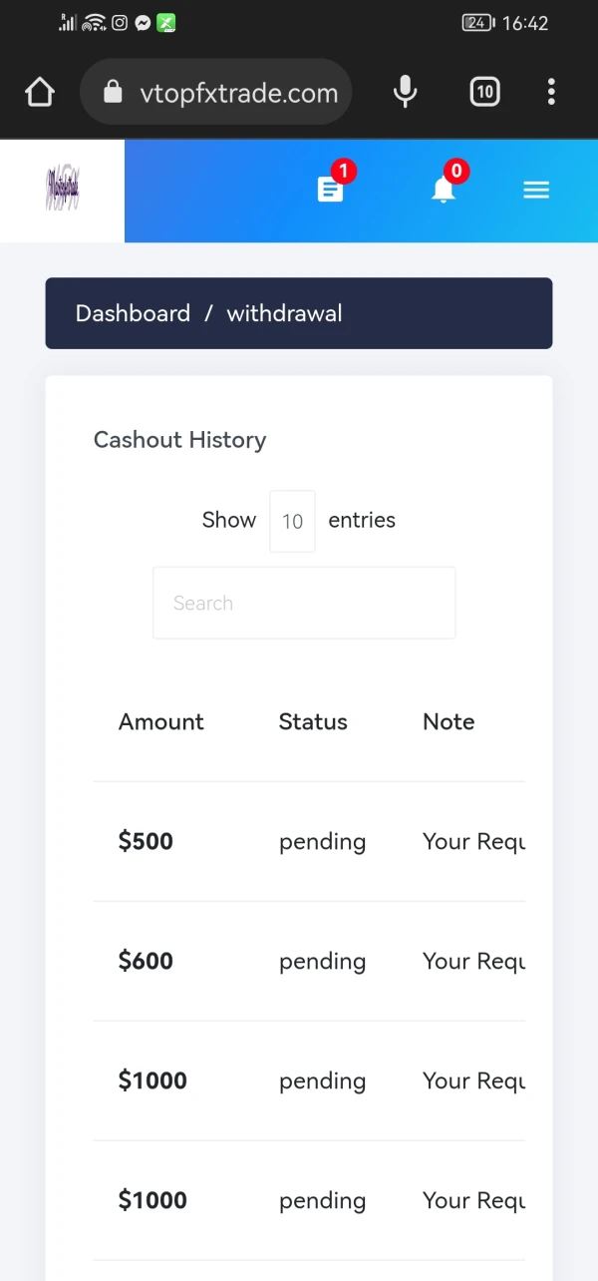Sort by the Note column header
The width and height of the screenshot is (598, 1281).
pos(448,722)
